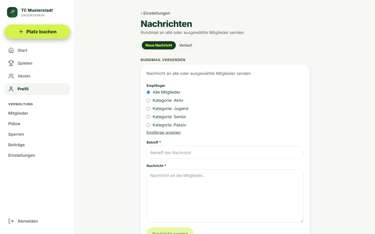Click the Abmelden logout arrow icon
Image resolution: width=375 pixels, height=234 pixels.
click(11, 221)
